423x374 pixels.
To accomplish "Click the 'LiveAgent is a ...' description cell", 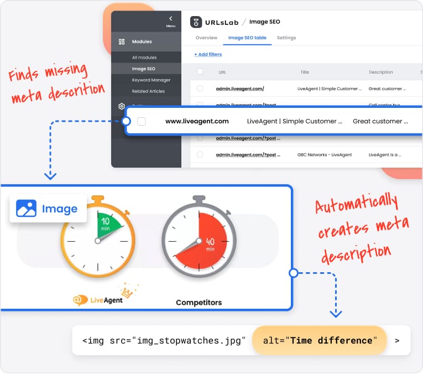I will (385, 155).
